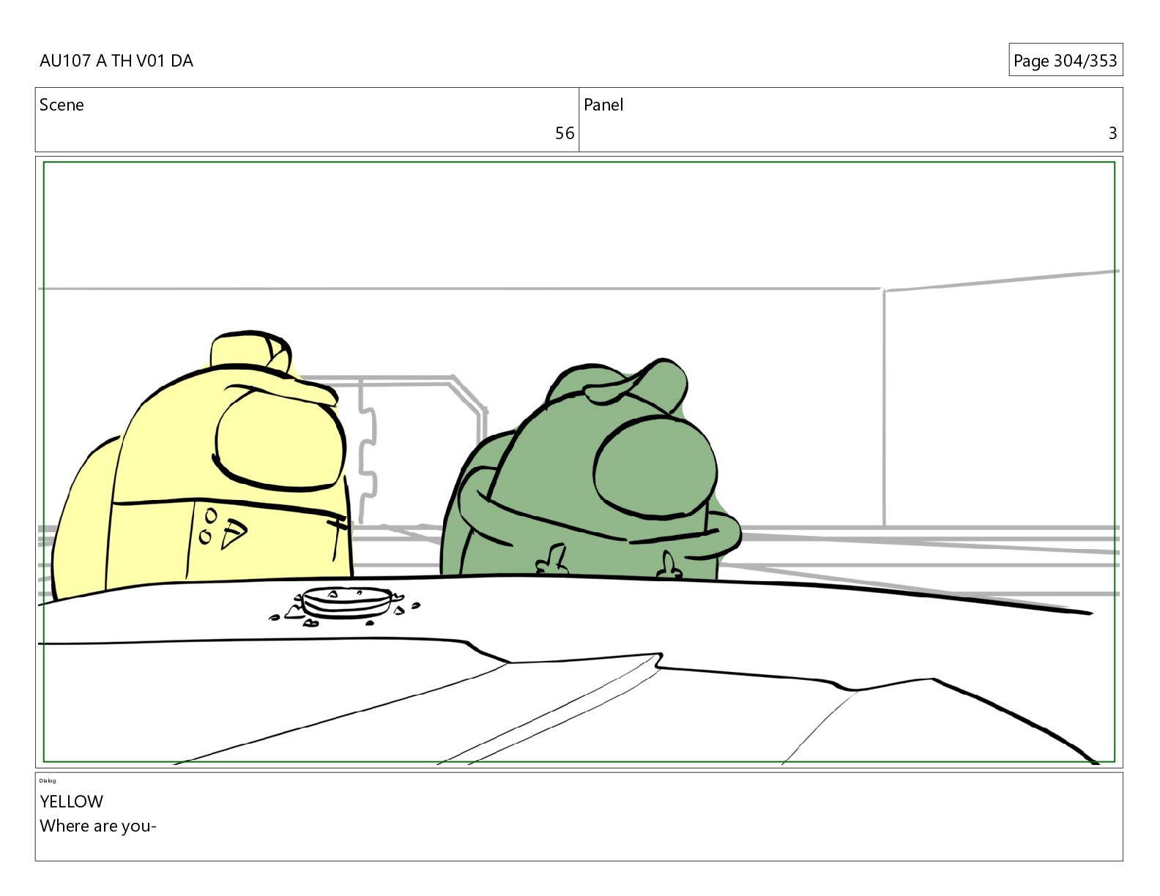Click the plate with crumbs on the table

346,605
